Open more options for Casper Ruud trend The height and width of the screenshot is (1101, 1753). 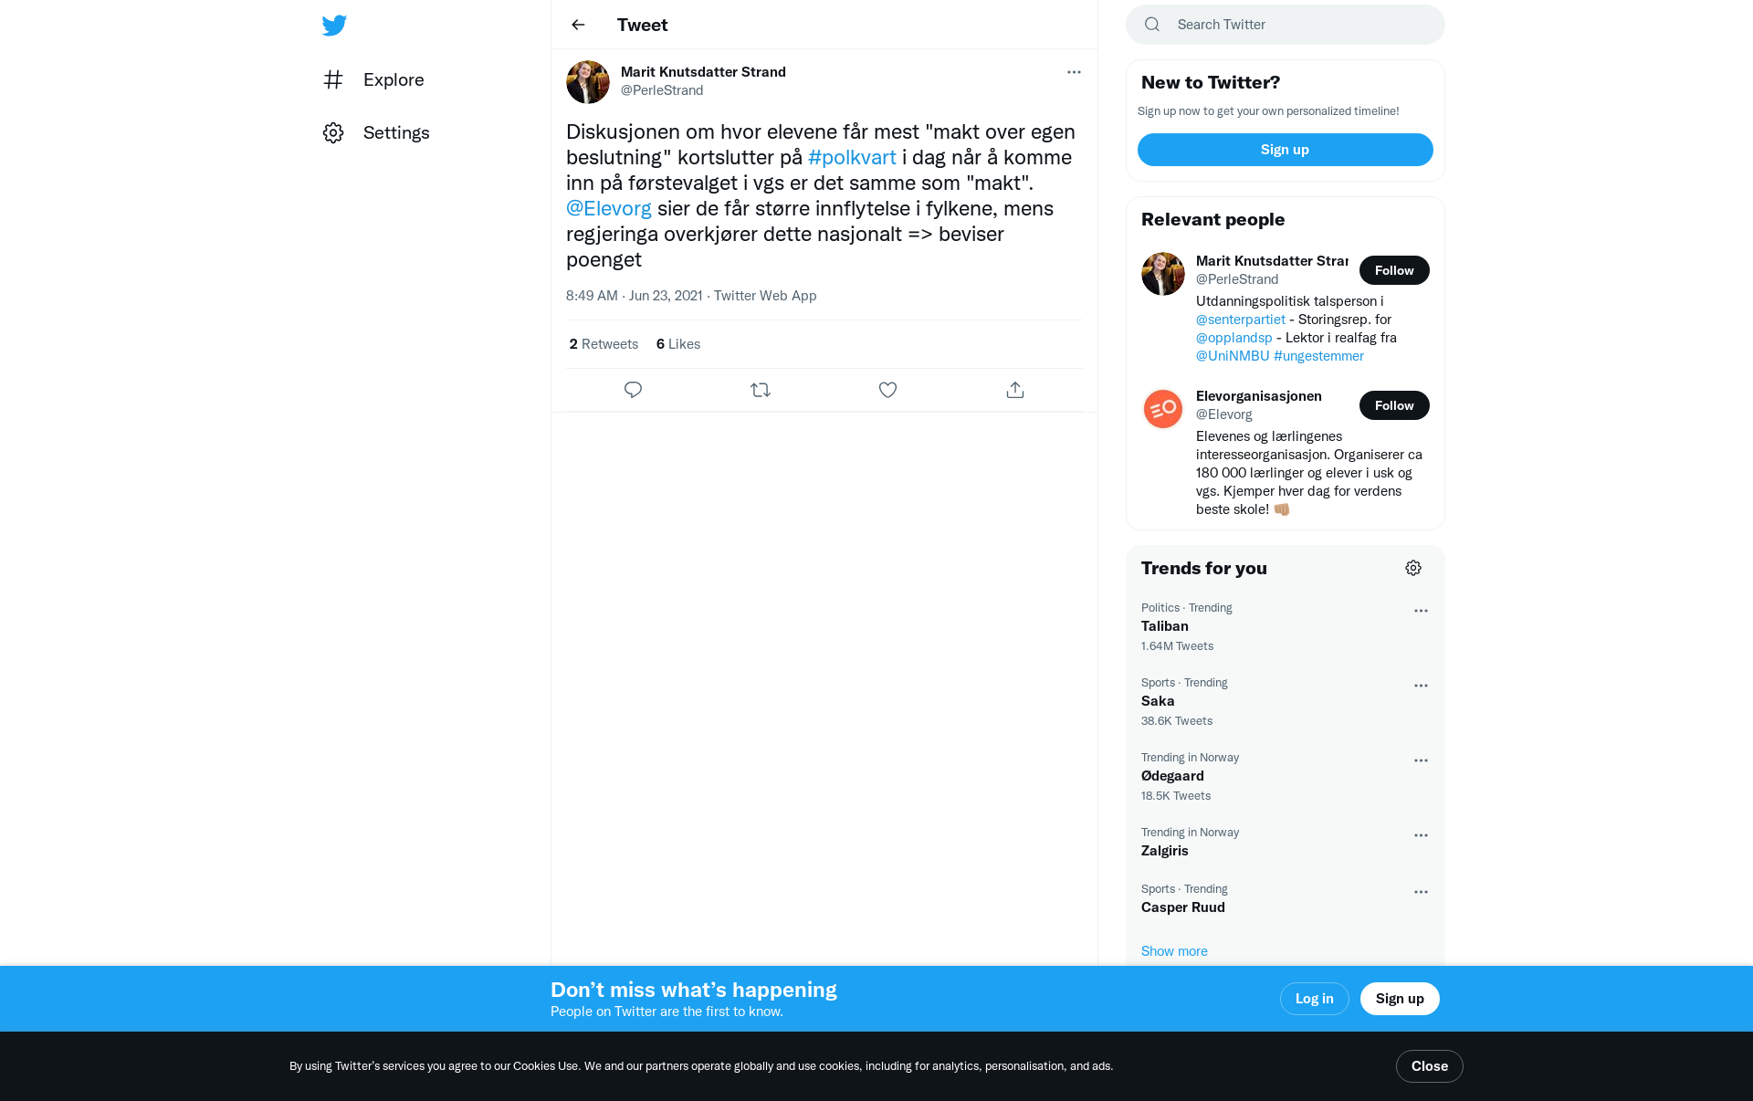point(1421,892)
